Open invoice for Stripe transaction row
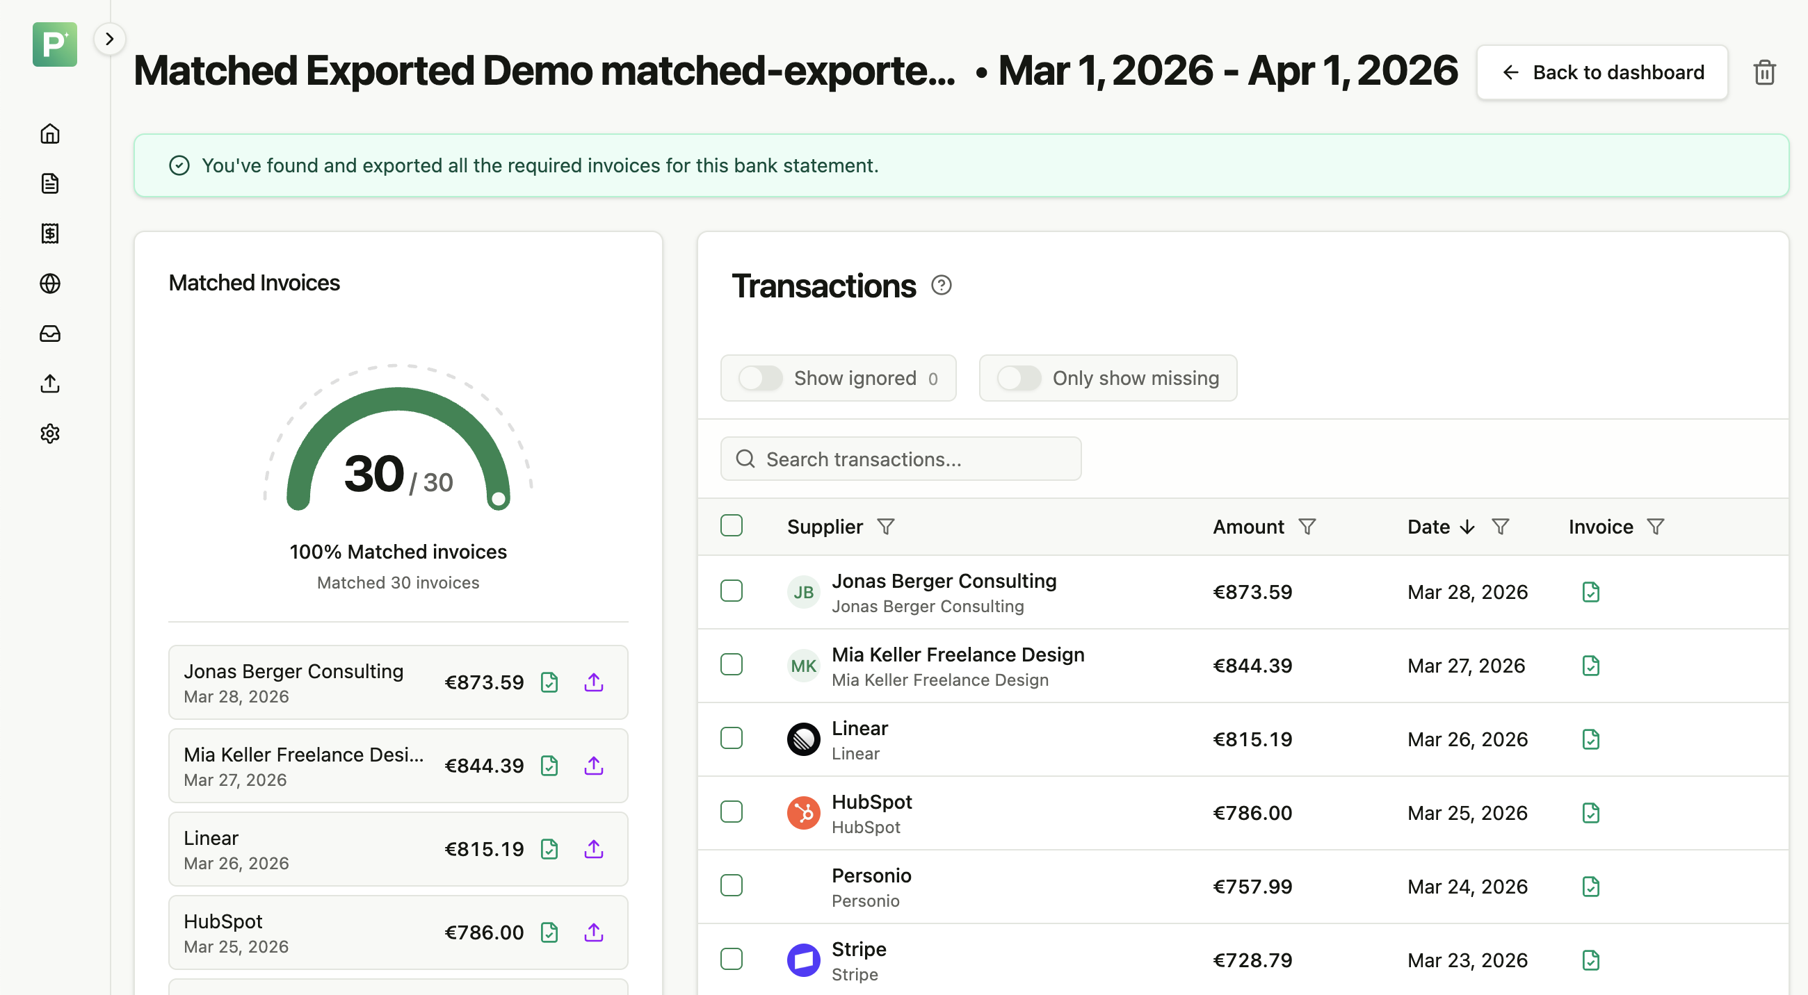 (x=1591, y=961)
